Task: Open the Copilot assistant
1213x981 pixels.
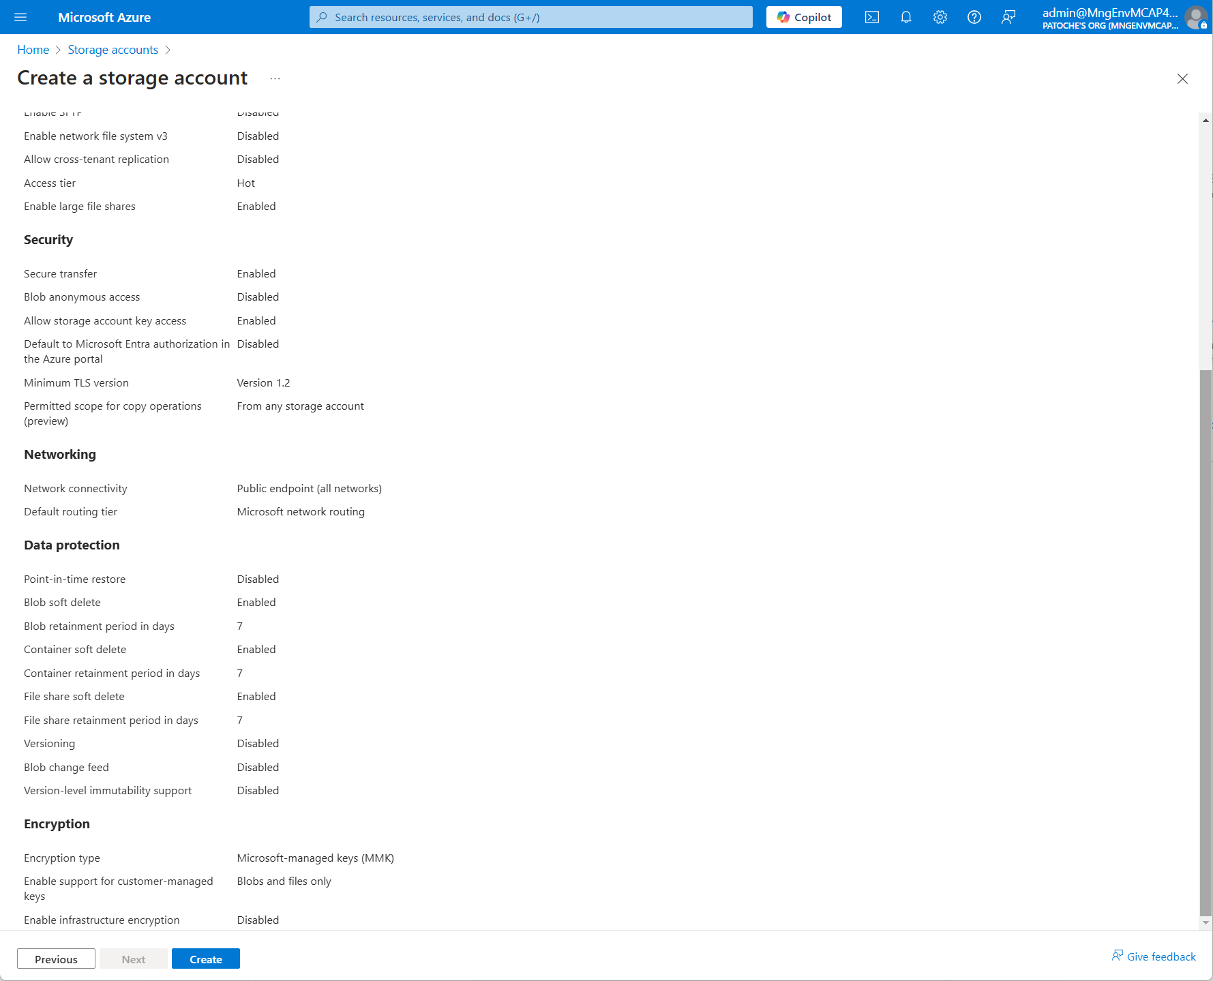Action: [803, 17]
